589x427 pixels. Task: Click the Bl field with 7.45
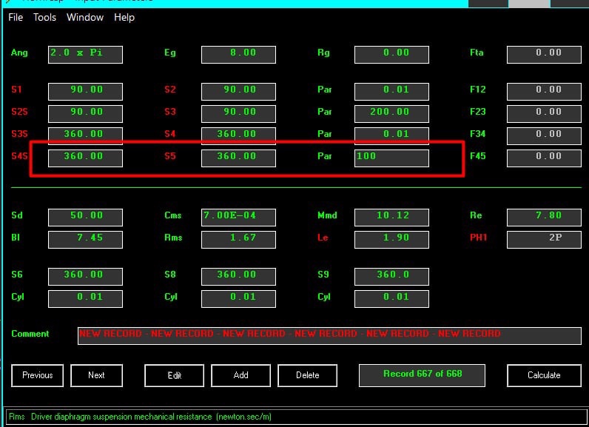tap(85, 240)
